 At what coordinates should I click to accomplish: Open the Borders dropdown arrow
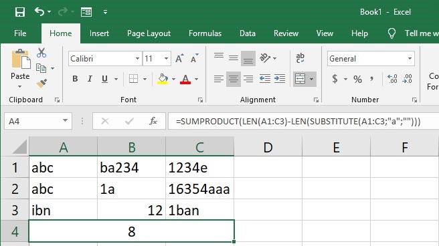click(145, 79)
